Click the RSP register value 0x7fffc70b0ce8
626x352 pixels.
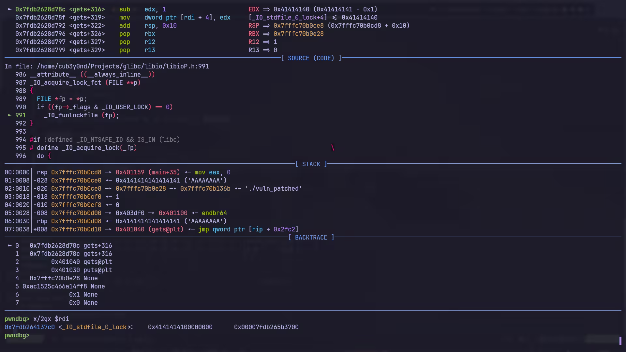point(298,26)
